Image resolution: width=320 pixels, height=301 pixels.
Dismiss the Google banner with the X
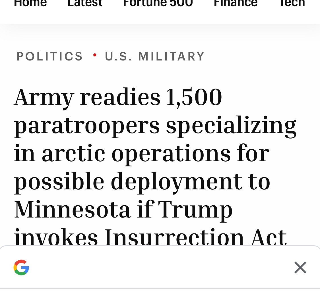pyautogui.click(x=300, y=267)
